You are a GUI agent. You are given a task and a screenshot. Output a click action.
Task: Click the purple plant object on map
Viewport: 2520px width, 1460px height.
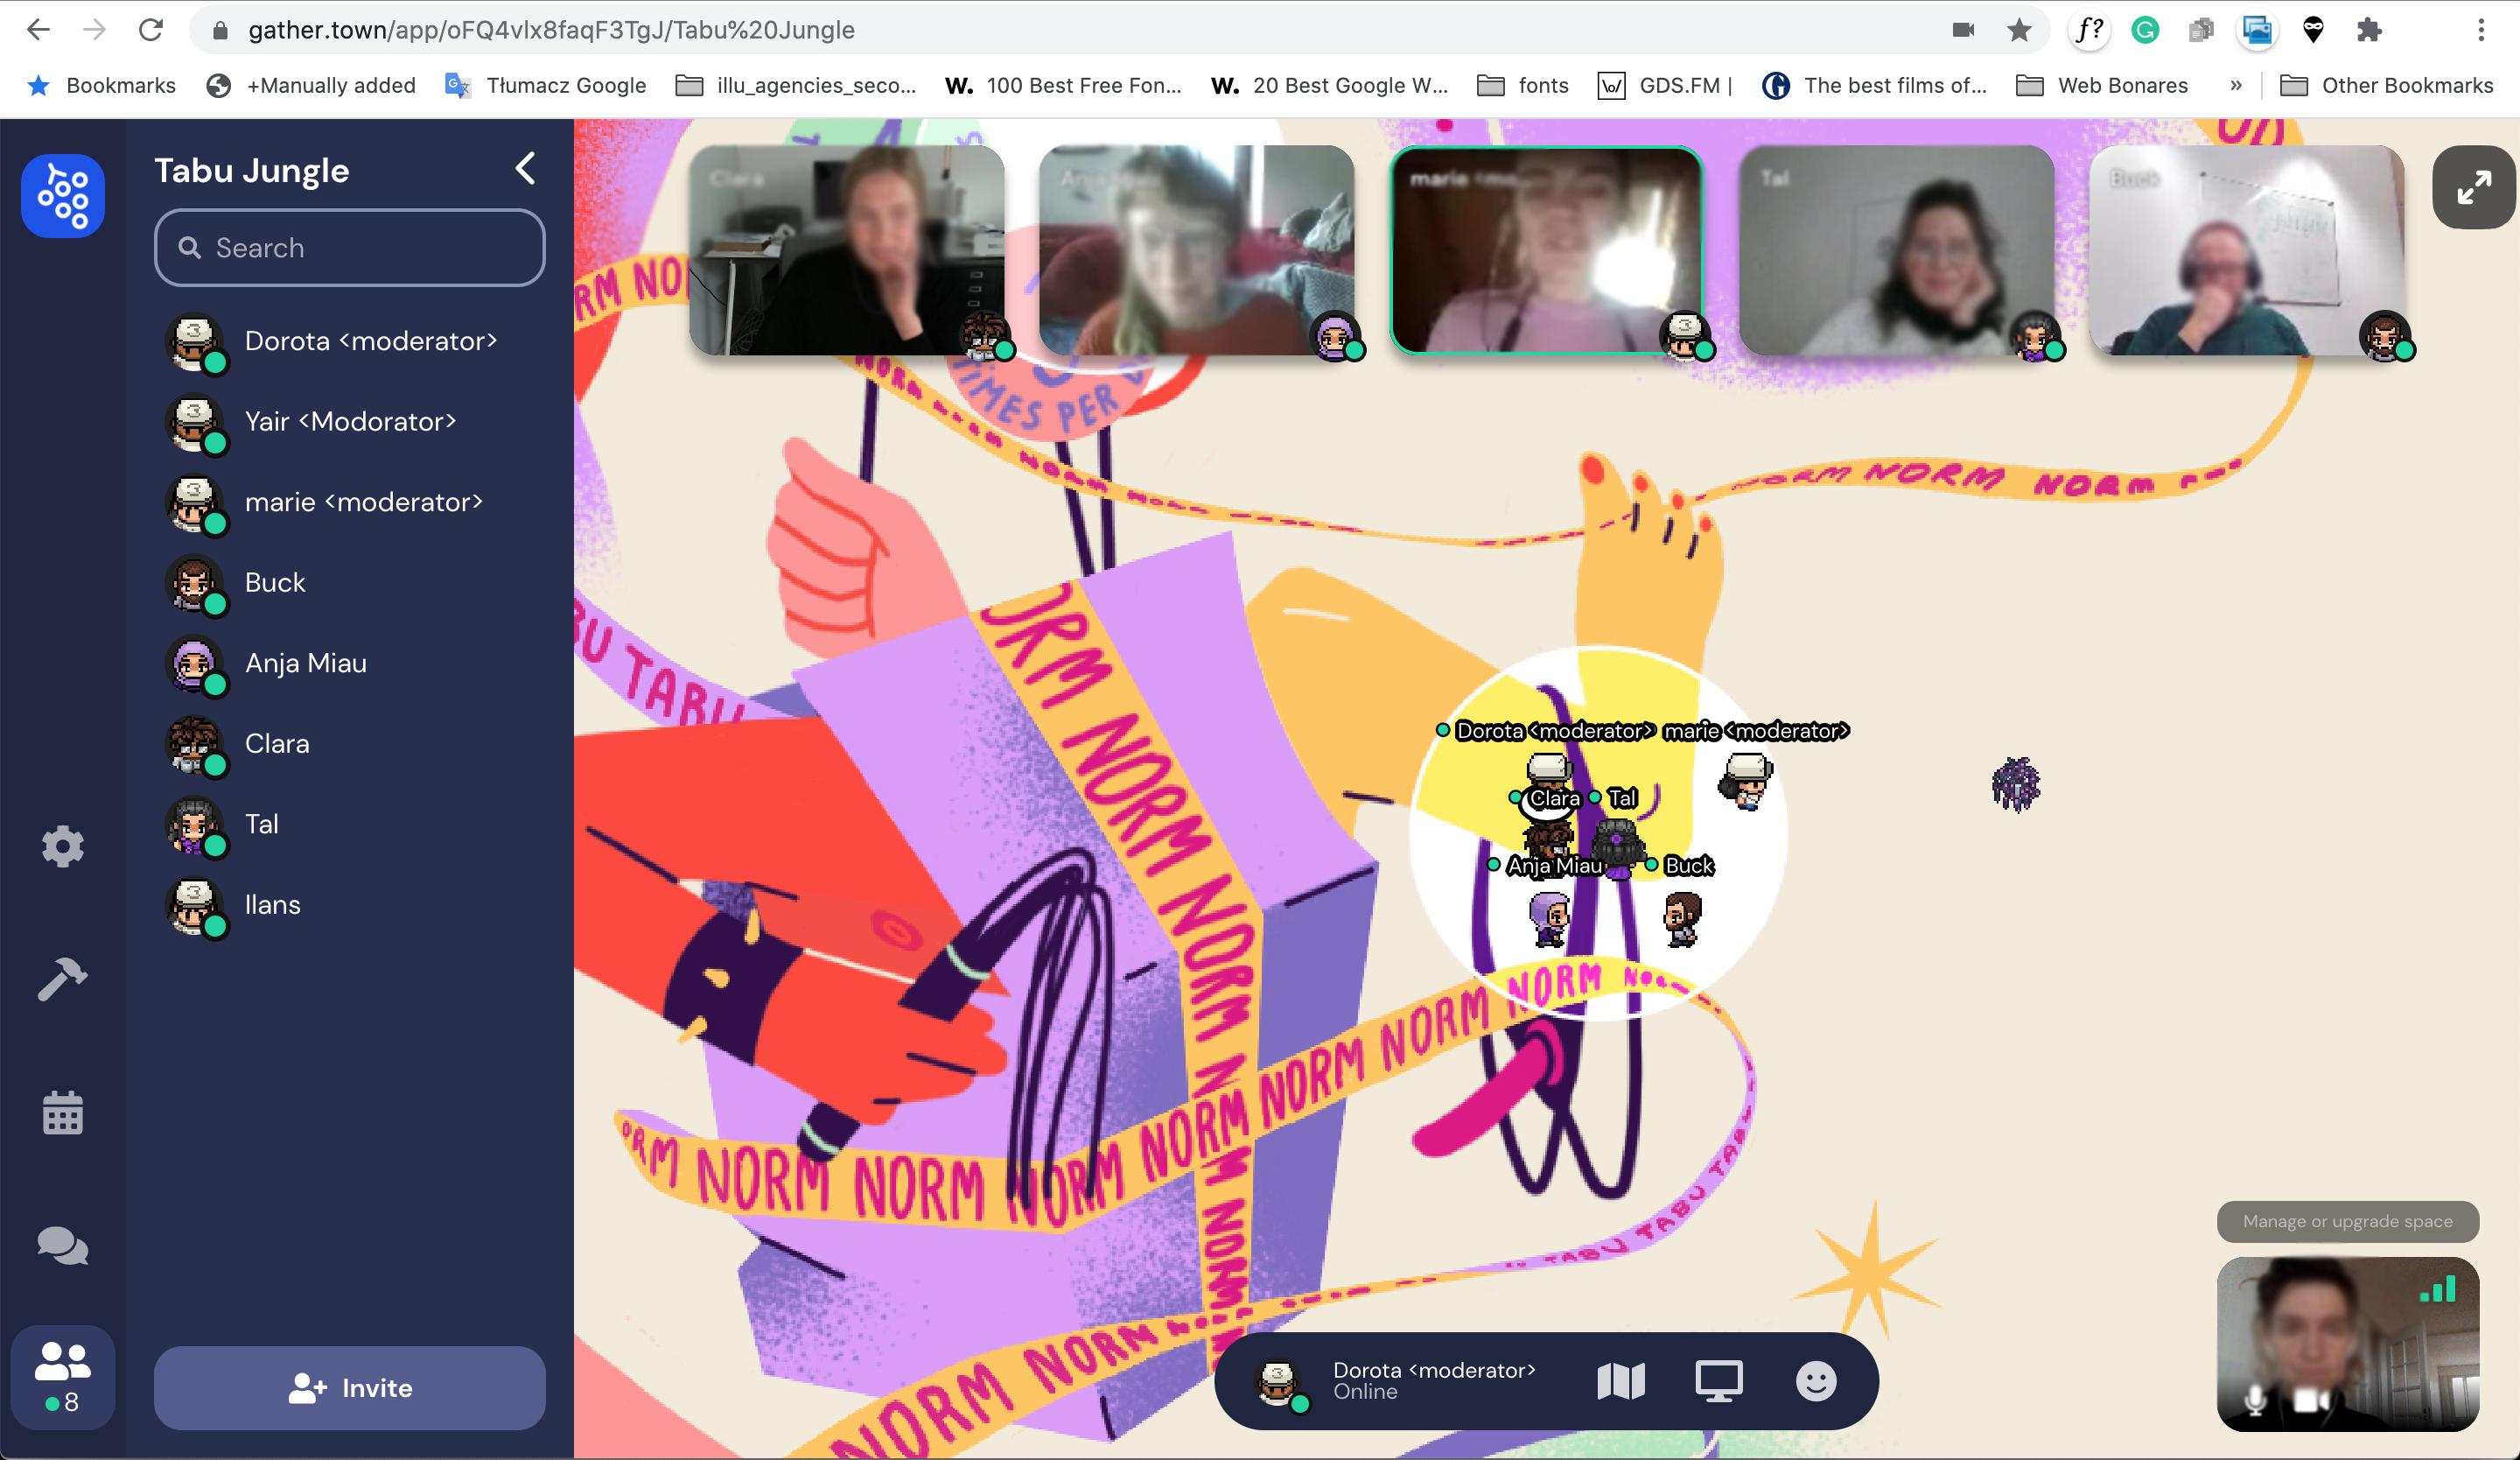(x=2015, y=783)
